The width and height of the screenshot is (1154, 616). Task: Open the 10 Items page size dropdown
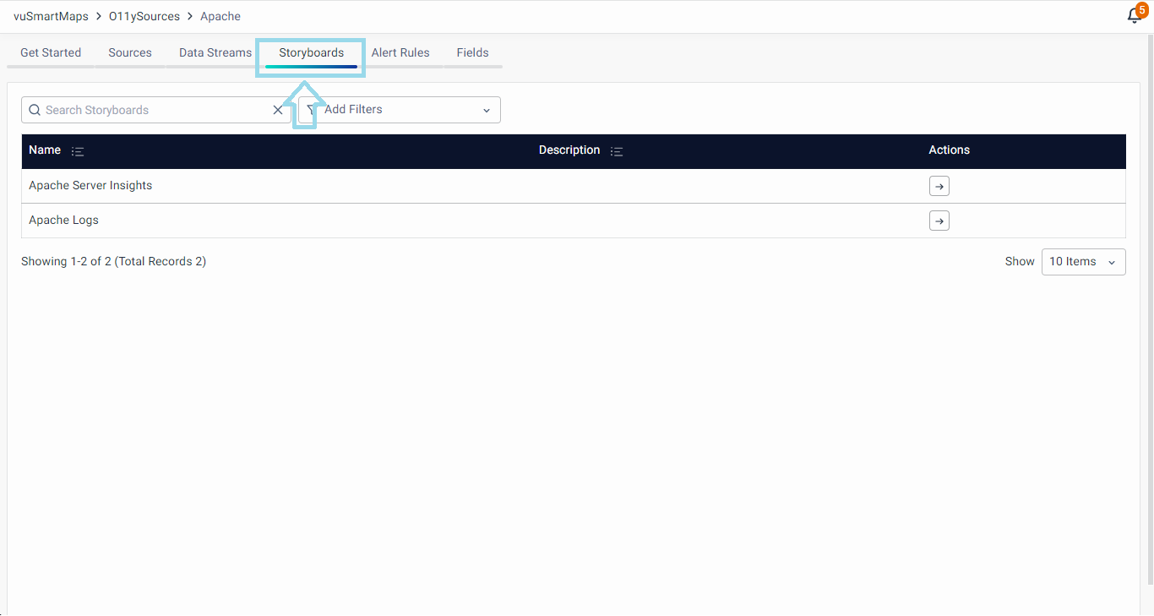point(1083,262)
